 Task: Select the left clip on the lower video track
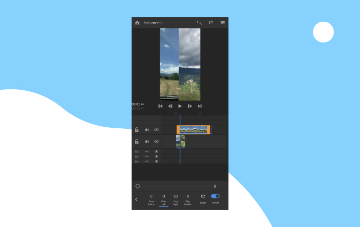pos(178,141)
